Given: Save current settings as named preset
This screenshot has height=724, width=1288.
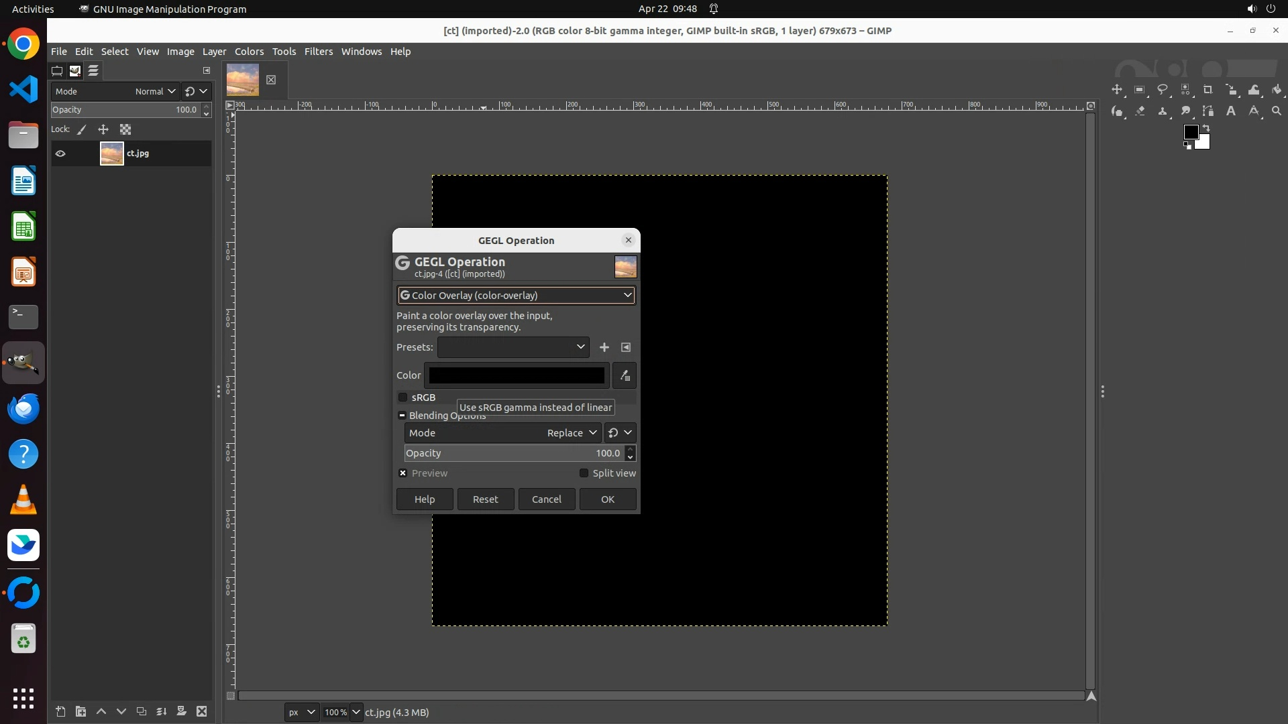Looking at the screenshot, I should 604,347.
